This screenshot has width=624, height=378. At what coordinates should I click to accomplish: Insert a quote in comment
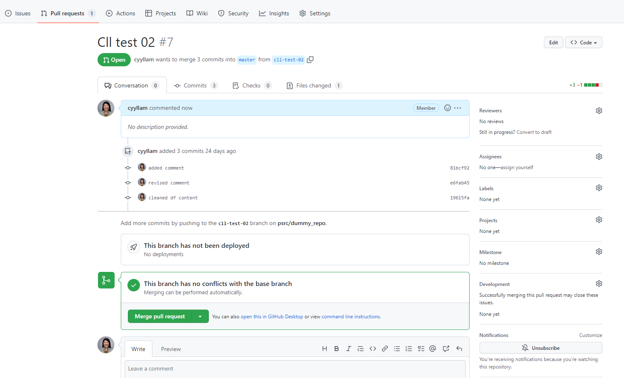point(361,349)
